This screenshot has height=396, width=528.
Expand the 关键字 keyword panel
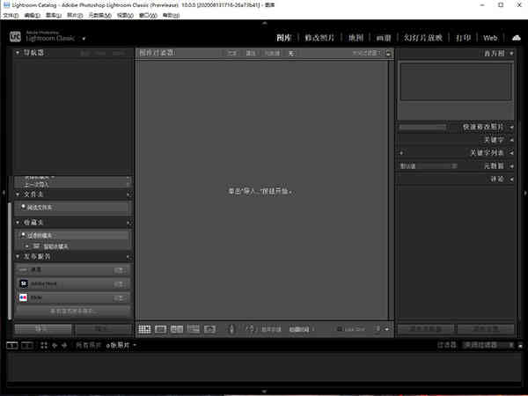(x=511, y=140)
